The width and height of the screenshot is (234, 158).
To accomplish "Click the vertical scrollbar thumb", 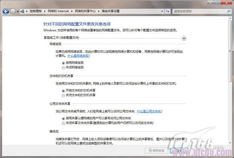I will pyautogui.click(x=230, y=51).
